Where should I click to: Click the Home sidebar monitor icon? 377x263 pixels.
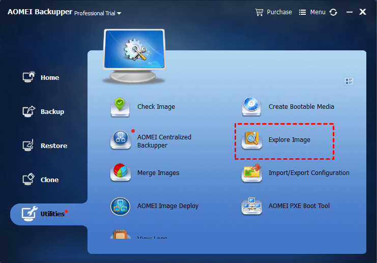[x=29, y=77]
